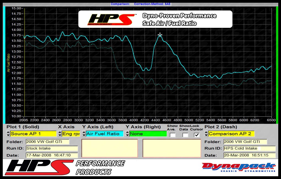Click the Date field showing 20-Mar-2008
This screenshot has height=179, width=281.
point(250,155)
